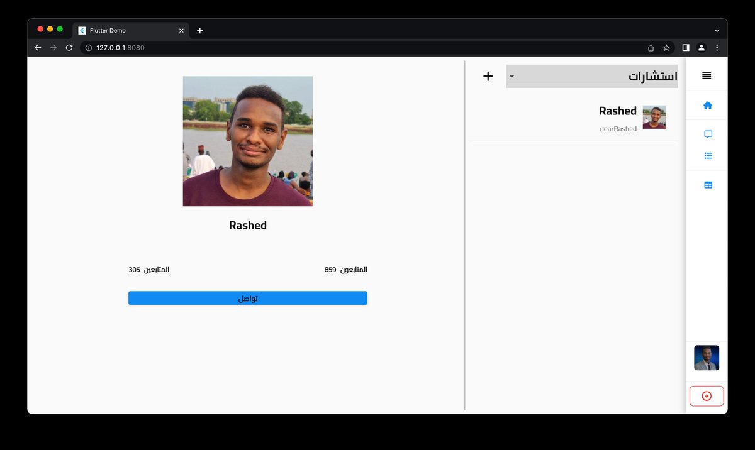Open the Chrome profile icon
The width and height of the screenshot is (755, 450).
coord(702,48)
